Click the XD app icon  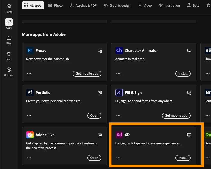pyautogui.click(x=119, y=135)
